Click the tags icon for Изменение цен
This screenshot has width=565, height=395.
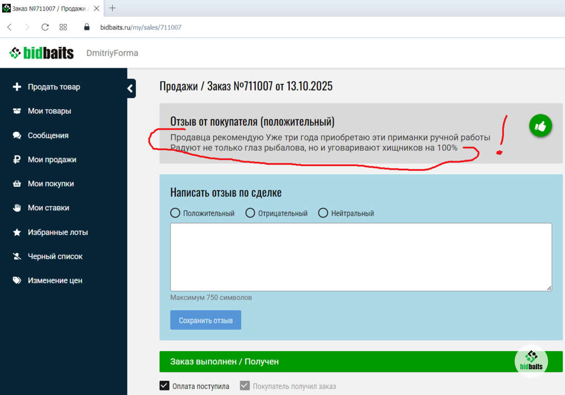pos(17,280)
